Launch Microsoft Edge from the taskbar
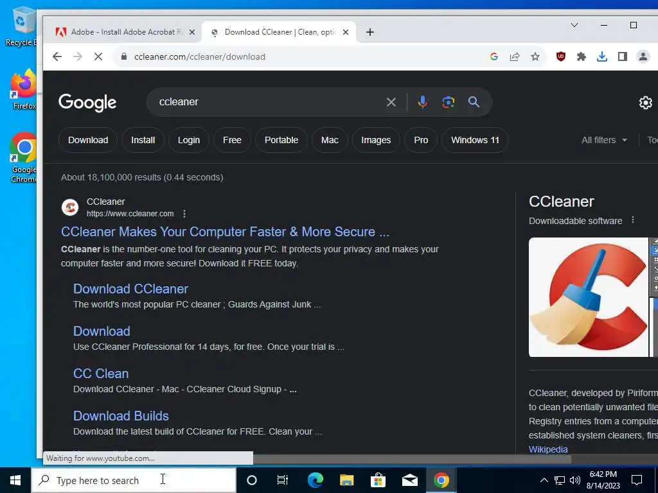 [315, 480]
